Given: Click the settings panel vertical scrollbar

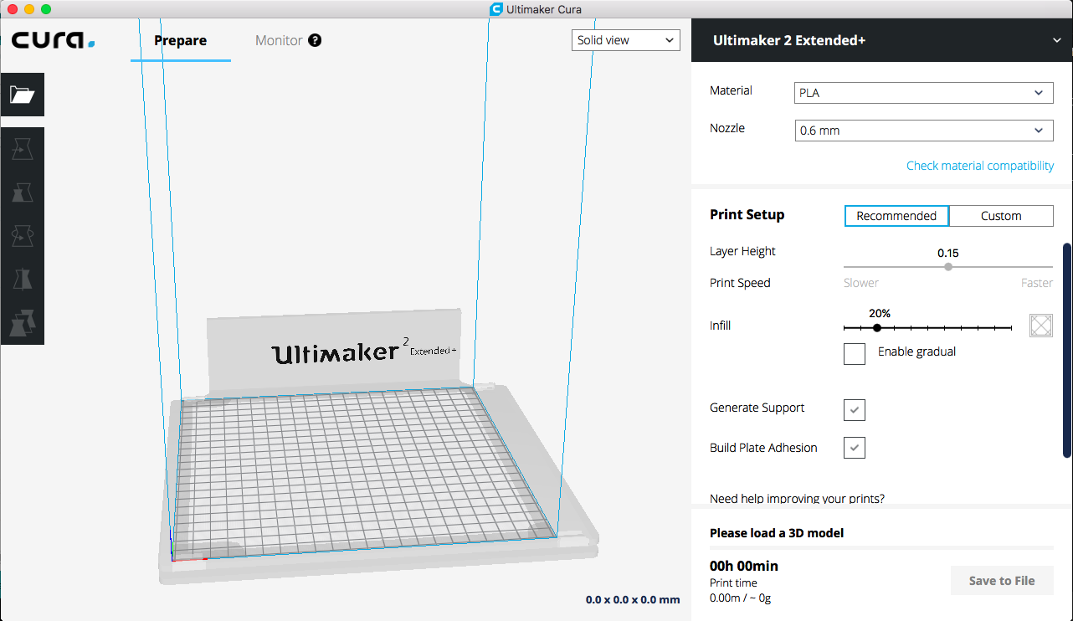Looking at the screenshot, I should (1067, 351).
